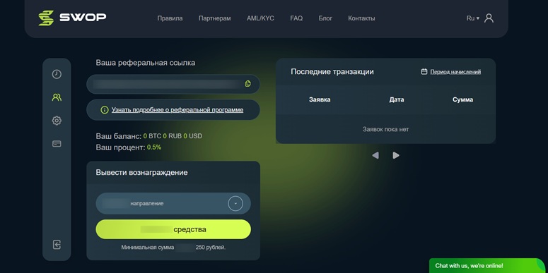Open FAQ menu item
Image resolution: width=548 pixels, height=273 pixels.
[296, 18]
